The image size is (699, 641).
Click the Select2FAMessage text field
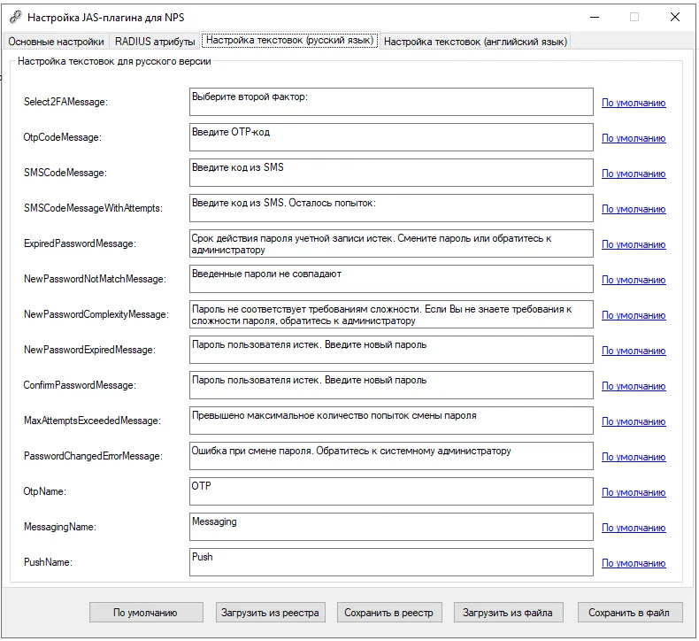coord(391,102)
